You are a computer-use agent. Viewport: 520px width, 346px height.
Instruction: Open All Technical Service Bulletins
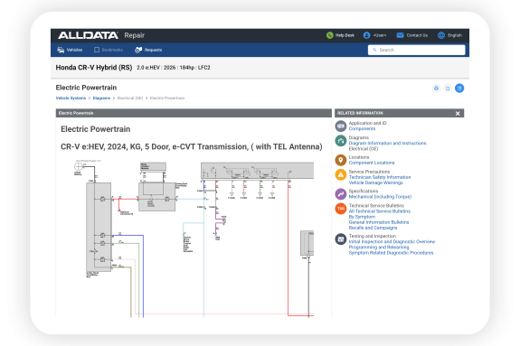pyautogui.click(x=380, y=211)
